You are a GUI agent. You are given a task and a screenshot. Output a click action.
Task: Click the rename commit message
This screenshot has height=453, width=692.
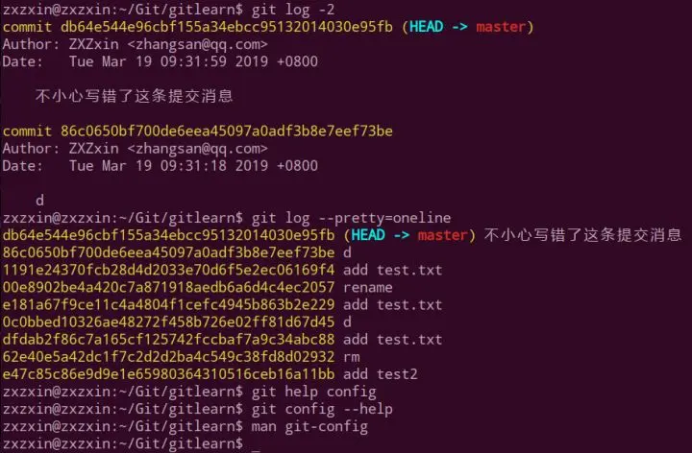pyautogui.click(x=367, y=287)
